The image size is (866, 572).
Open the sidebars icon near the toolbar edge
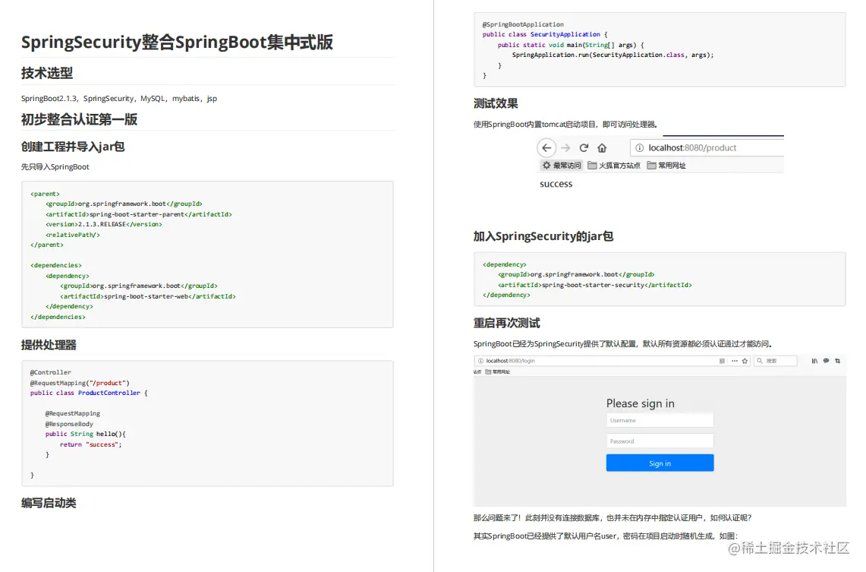(x=814, y=361)
